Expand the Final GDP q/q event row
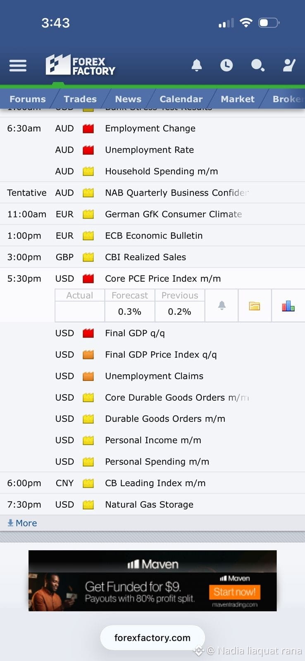Viewport: 305px width, 661px height. point(152,333)
